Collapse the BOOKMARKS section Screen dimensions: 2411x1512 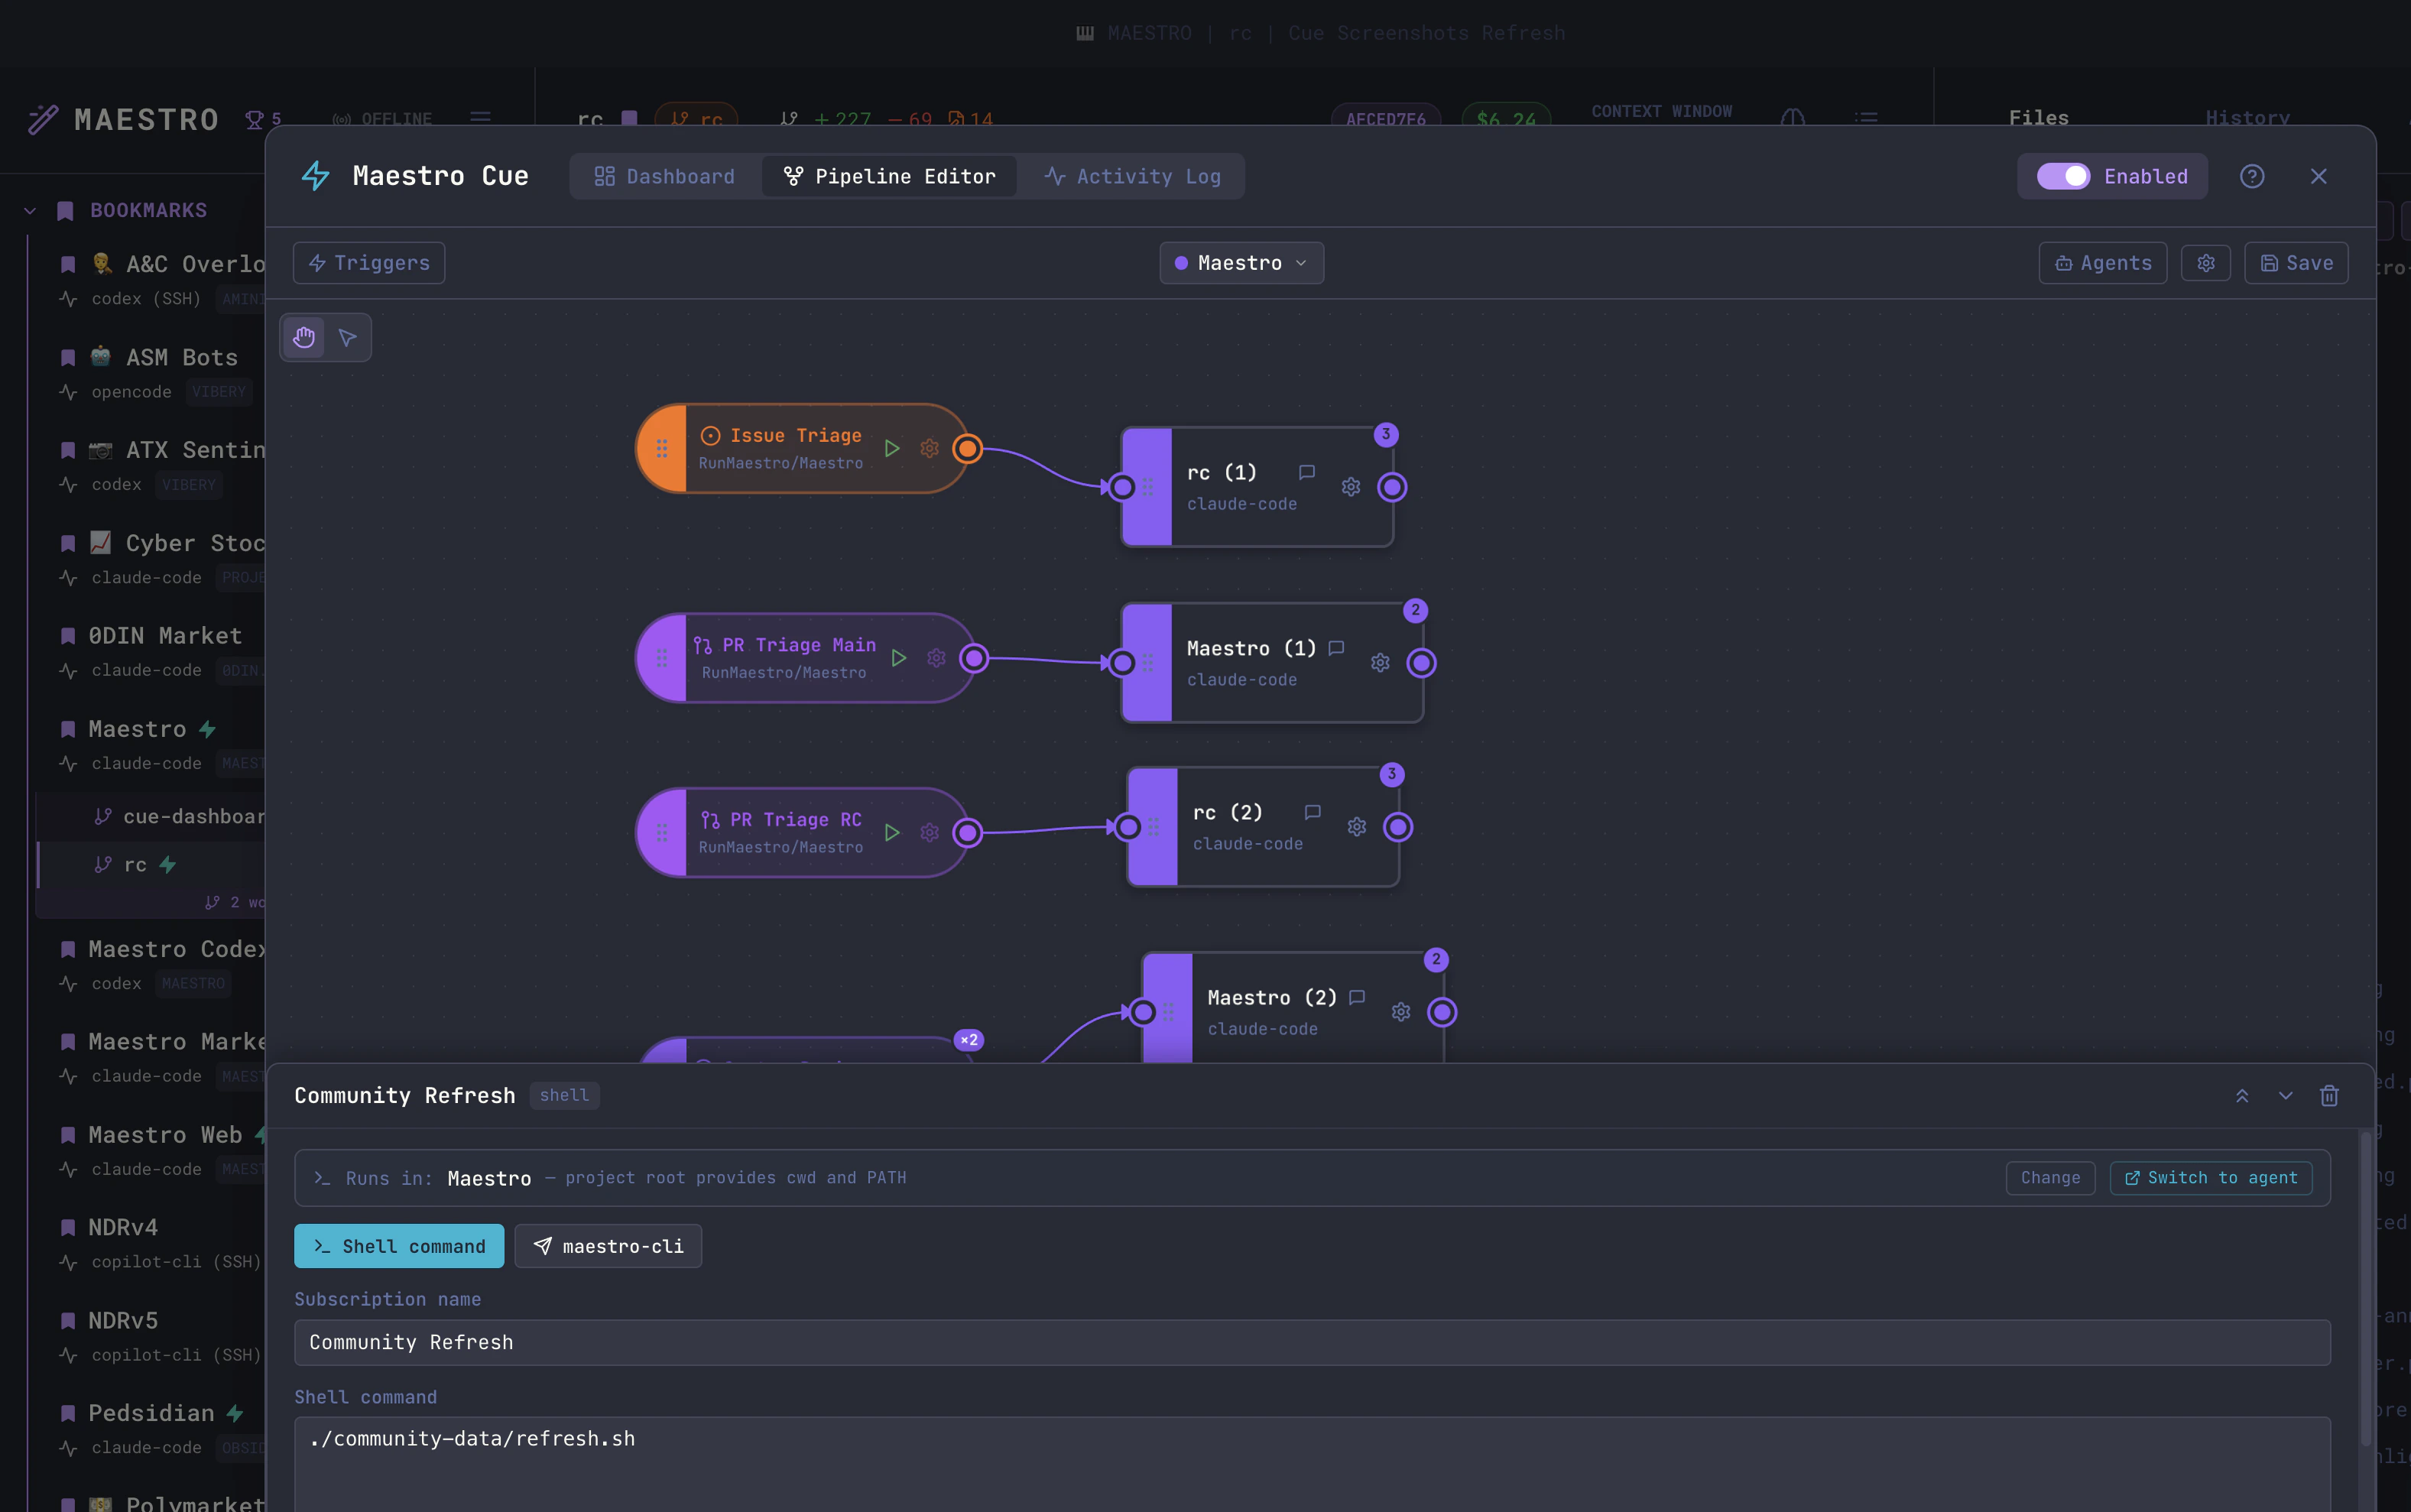click(30, 211)
